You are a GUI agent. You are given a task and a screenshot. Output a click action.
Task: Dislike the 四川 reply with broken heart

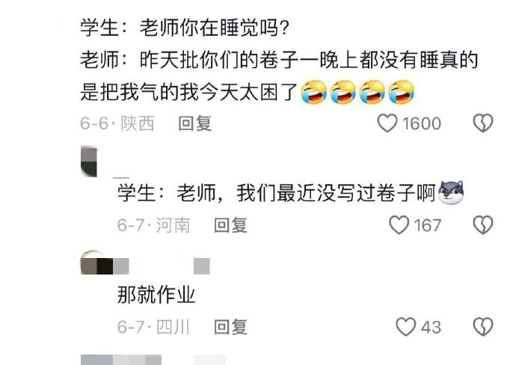(x=483, y=327)
